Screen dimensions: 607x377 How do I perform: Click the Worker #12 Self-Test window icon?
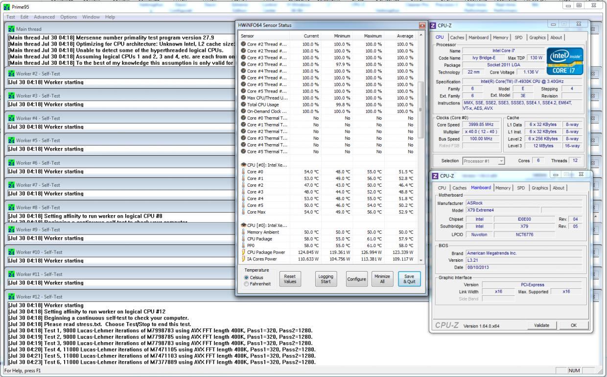11,297
